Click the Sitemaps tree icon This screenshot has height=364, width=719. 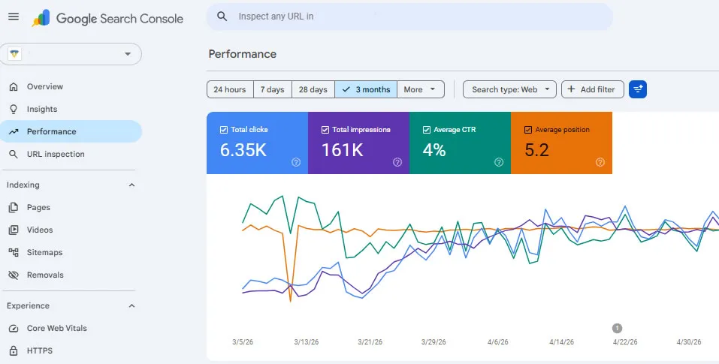(14, 252)
